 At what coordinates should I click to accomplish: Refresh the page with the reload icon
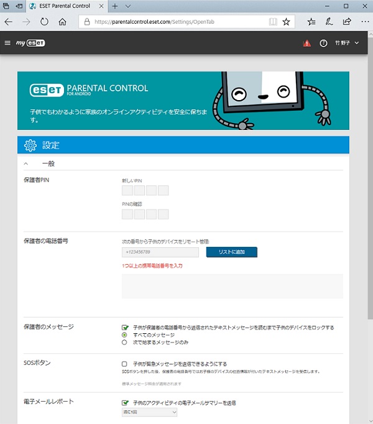click(44, 22)
